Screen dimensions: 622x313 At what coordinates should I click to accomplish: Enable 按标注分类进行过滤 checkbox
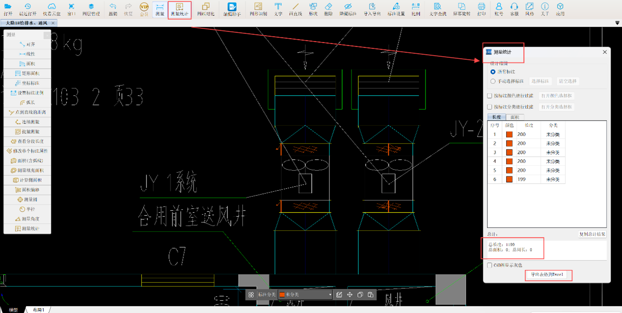click(490, 107)
